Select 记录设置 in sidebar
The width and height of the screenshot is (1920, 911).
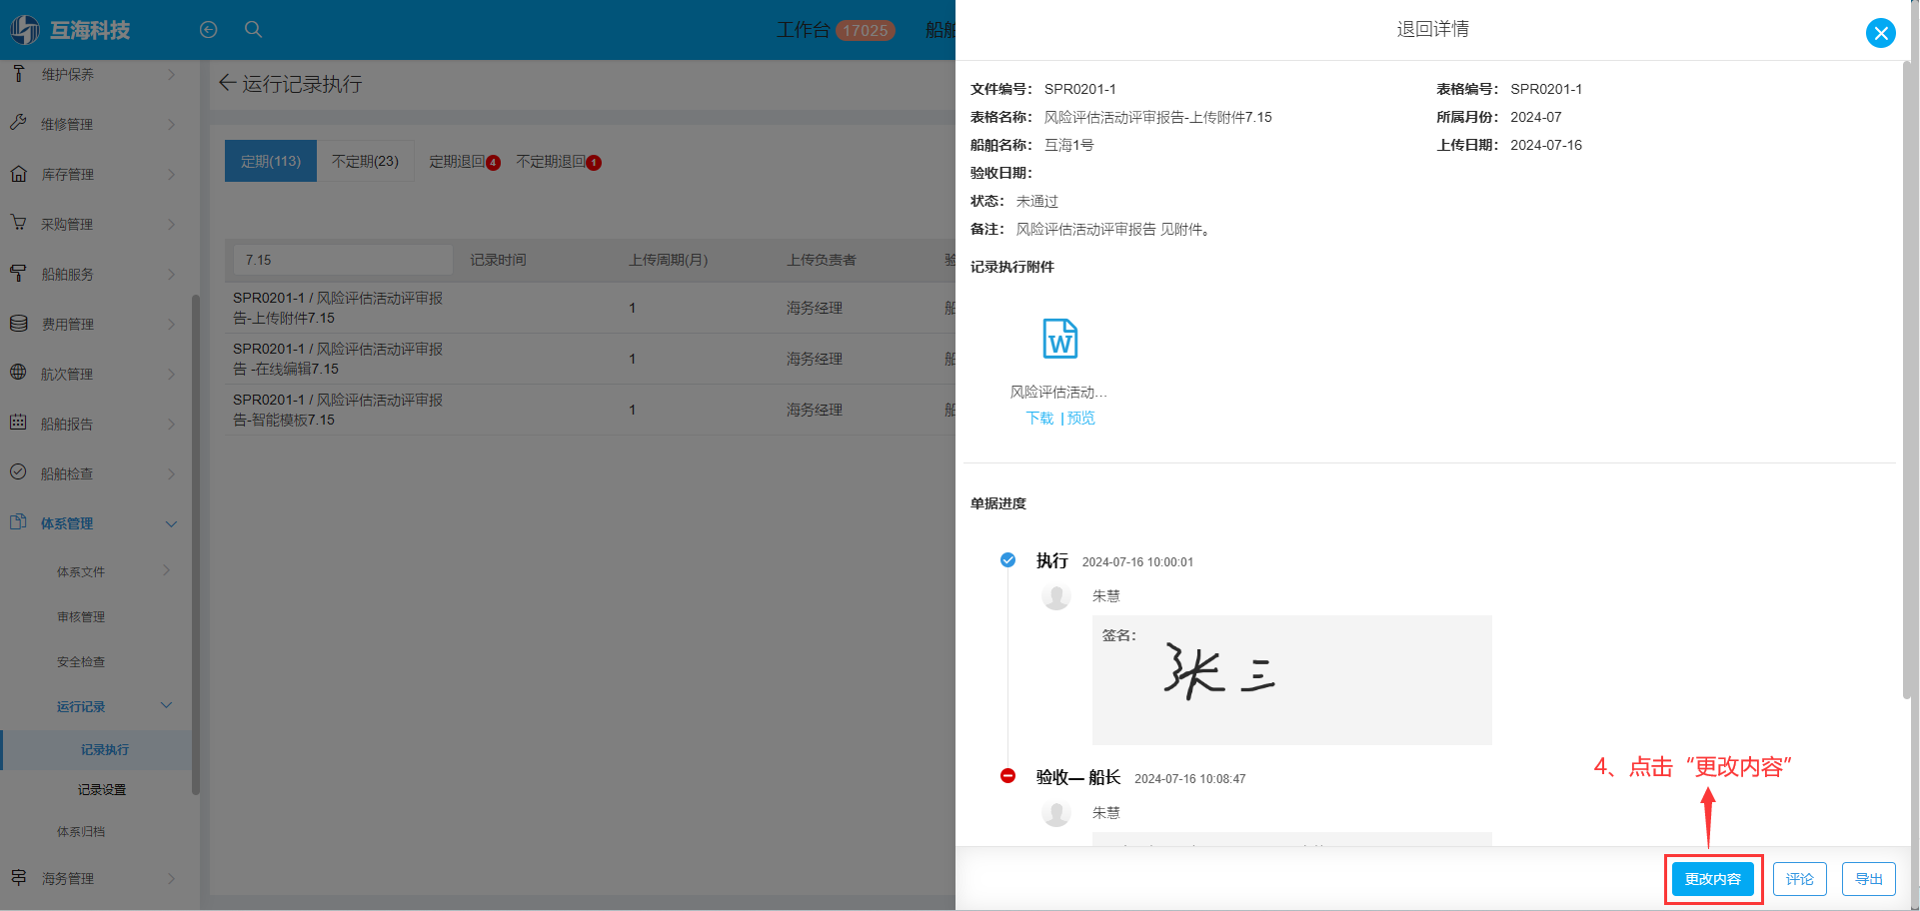[x=102, y=789]
